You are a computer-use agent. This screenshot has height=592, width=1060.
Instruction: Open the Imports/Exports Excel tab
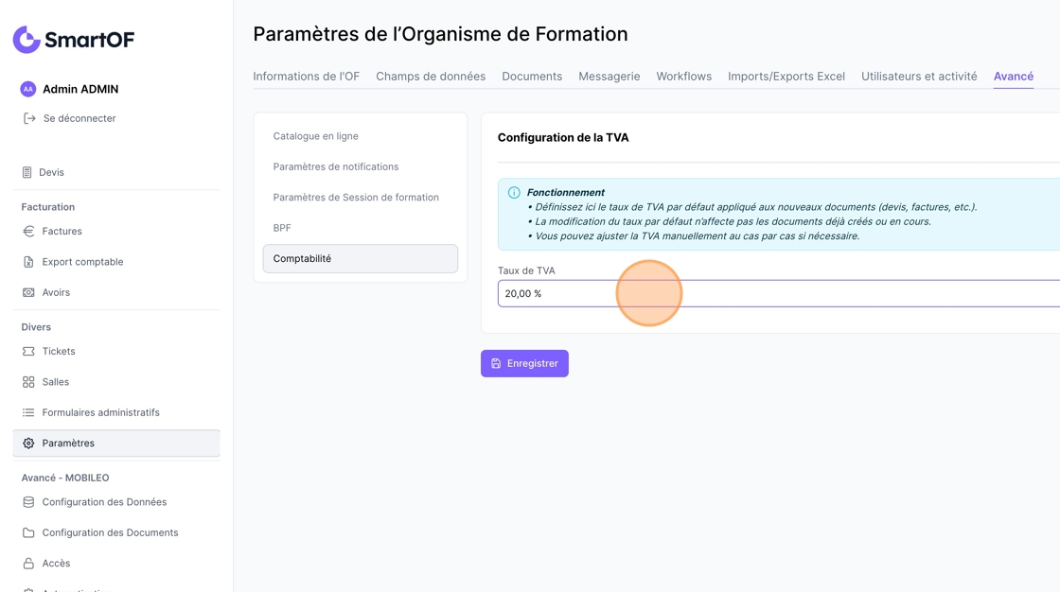[786, 77]
